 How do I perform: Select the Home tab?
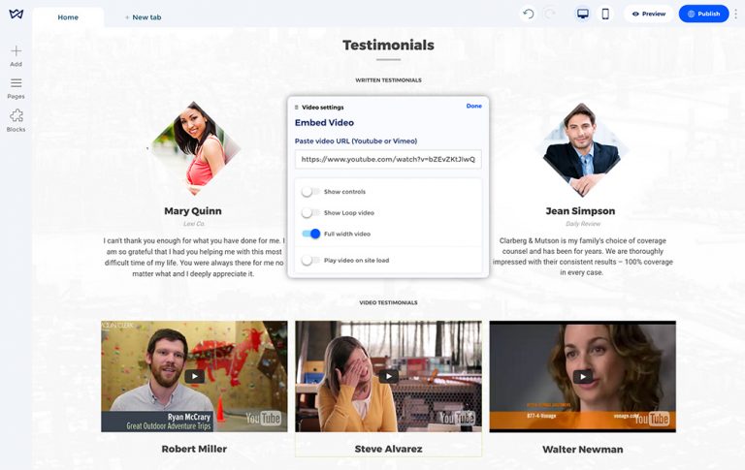pos(68,17)
